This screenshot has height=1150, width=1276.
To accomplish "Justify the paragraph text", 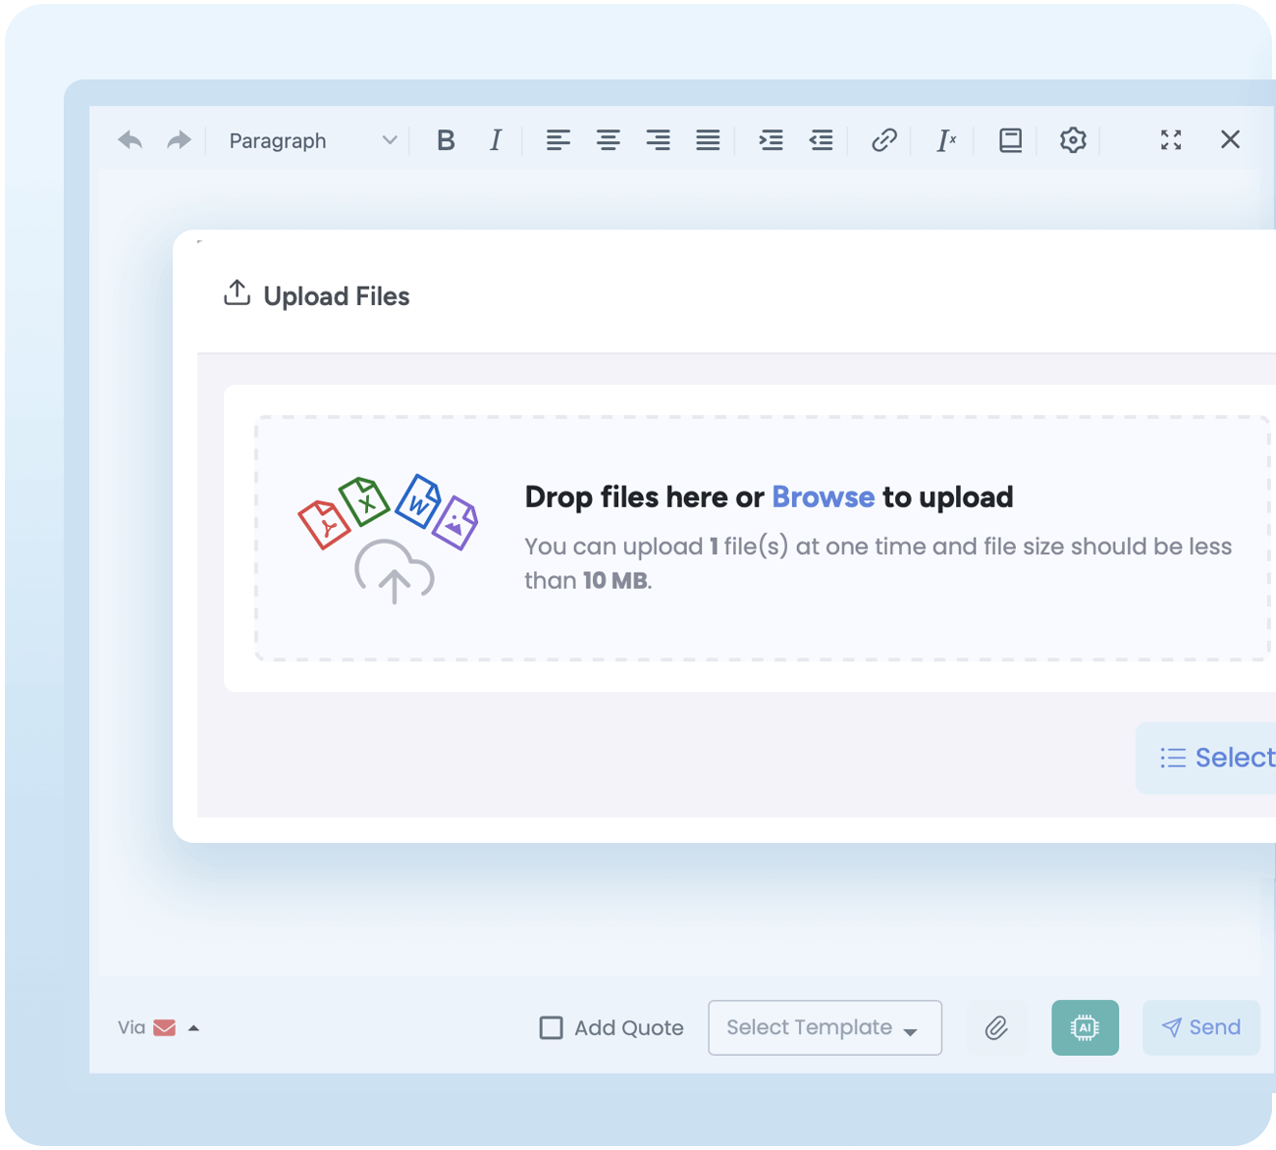I will (708, 140).
